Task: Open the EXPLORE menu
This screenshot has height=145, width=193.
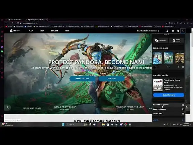Action: pyautogui.click(x=55, y=31)
